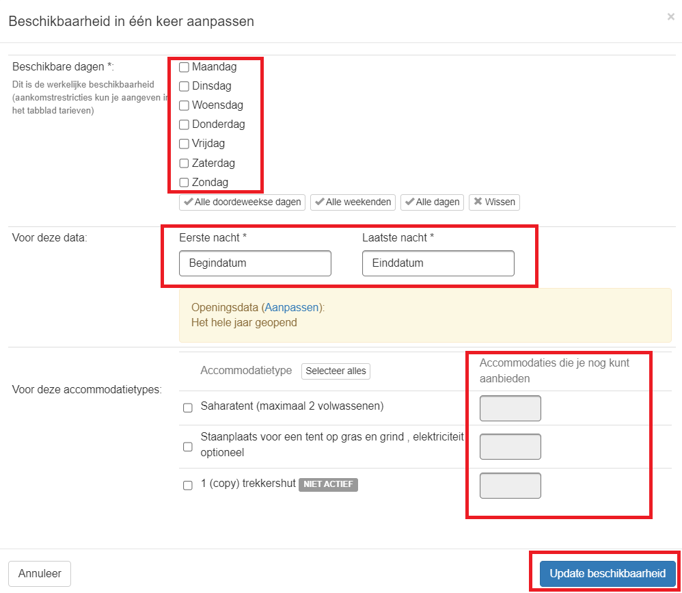Click the Het hele jaar geopend text
The height and width of the screenshot is (593, 682).
point(244,323)
